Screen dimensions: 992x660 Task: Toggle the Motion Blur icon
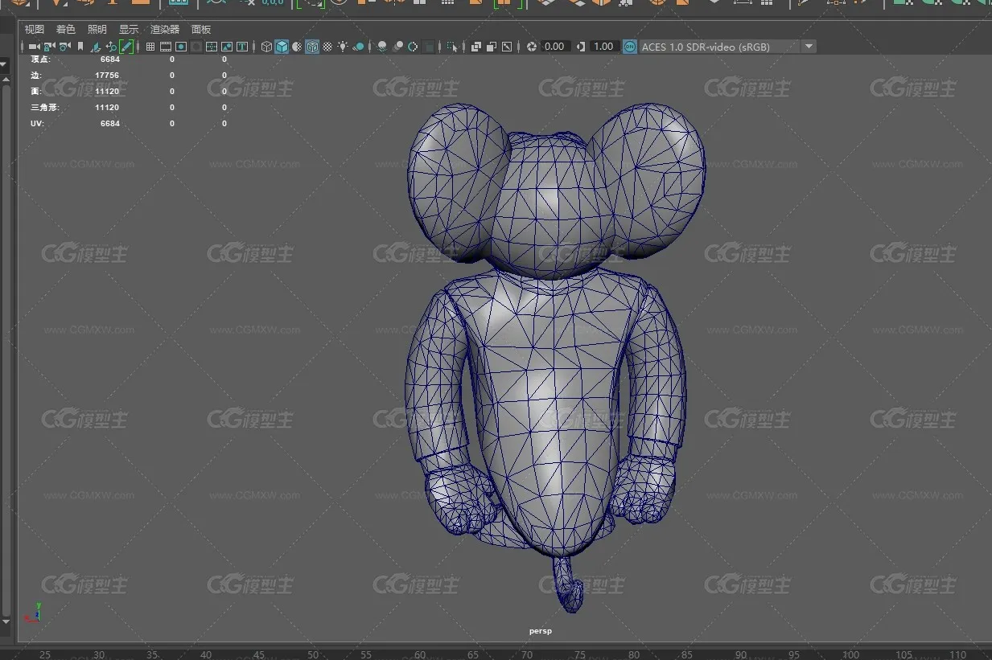click(x=397, y=47)
